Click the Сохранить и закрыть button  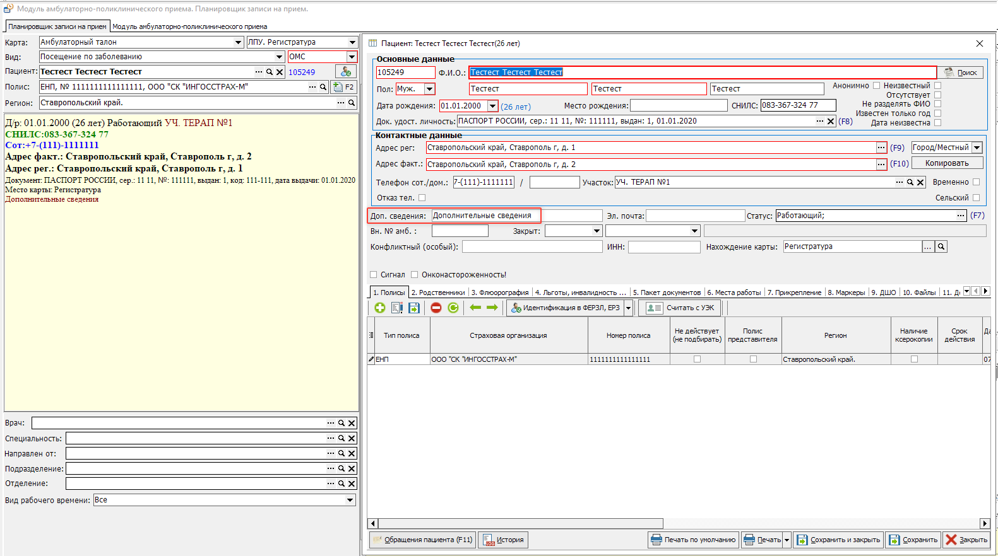(x=838, y=540)
